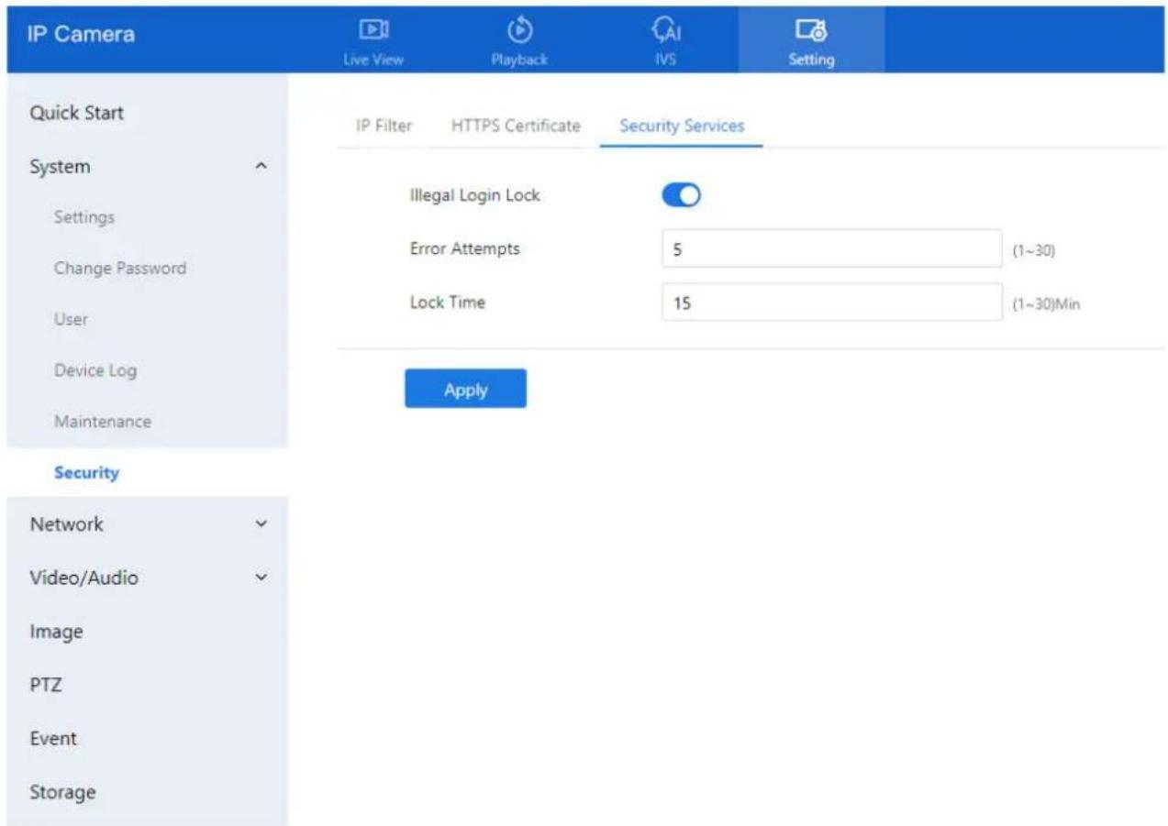This screenshot has width=1168, height=826.
Task: Open the Live View icon
Action: [x=373, y=29]
